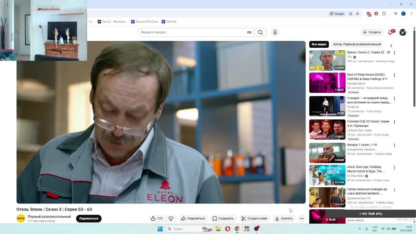Open options for the Best of Deep House video
416x234 pixels.
point(395,75)
